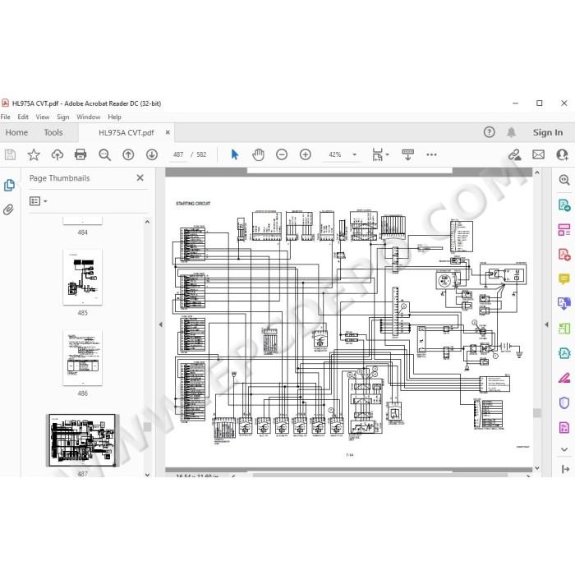Select the HL975A CVT.pdf tab
Image resolution: width=575 pixels, height=575 pixels.
126,132
